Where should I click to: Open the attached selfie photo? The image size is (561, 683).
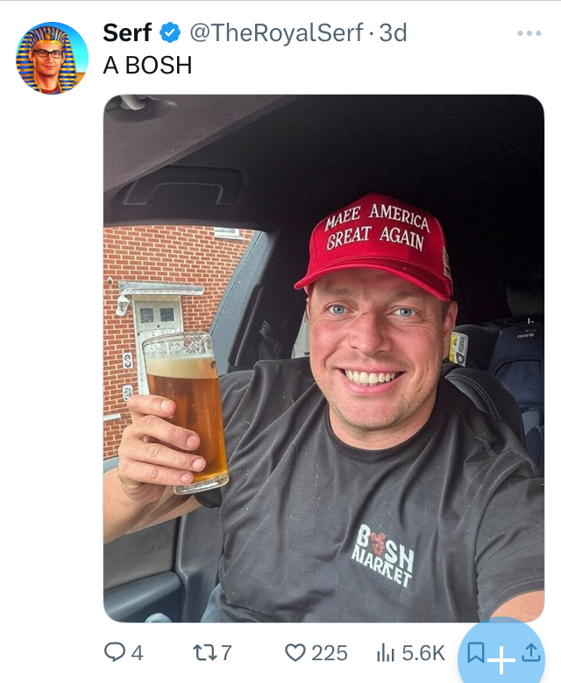pos(323,358)
